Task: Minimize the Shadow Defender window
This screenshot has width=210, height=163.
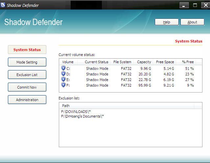Action: click(x=184, y=5)
